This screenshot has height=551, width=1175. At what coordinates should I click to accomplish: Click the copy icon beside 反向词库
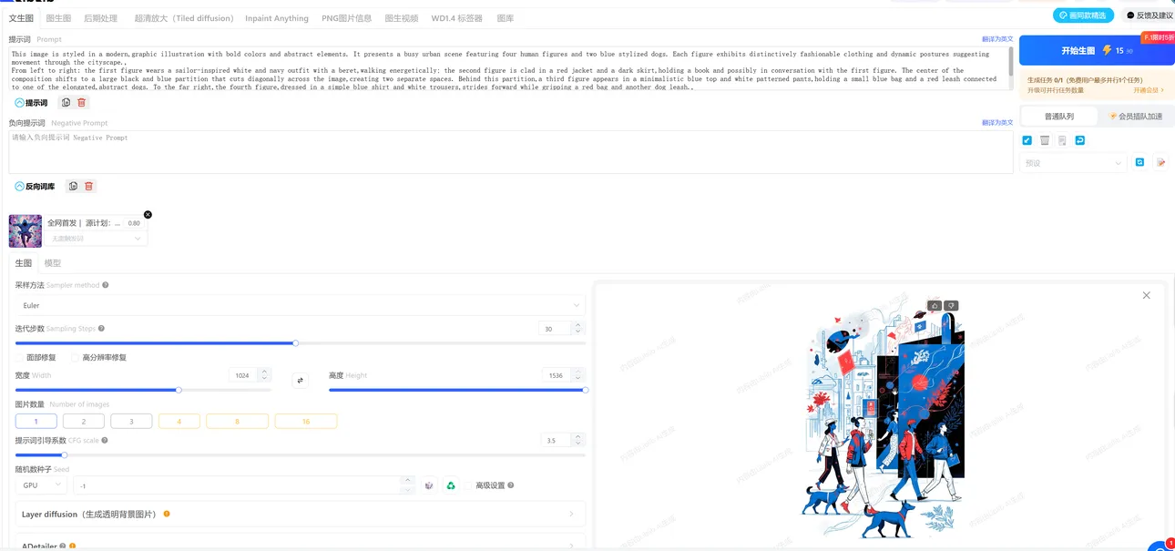[x=73, y=186]
